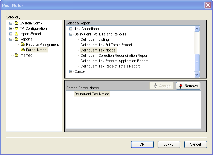This screenshot has width=213, height=155.
Task: Expand the Tax Collections report group
Action: click(71, 29)
